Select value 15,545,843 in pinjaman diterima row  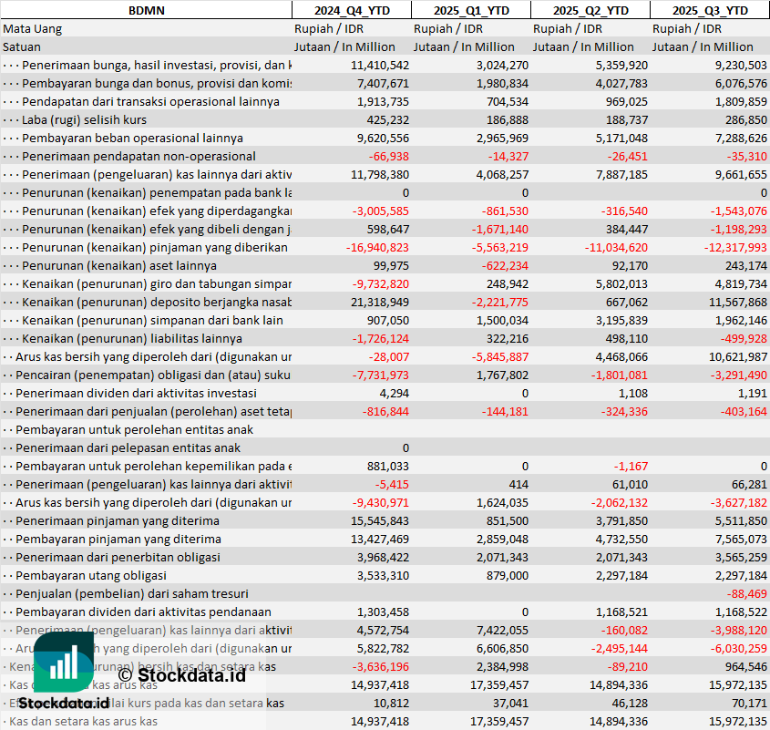(380, 519)
